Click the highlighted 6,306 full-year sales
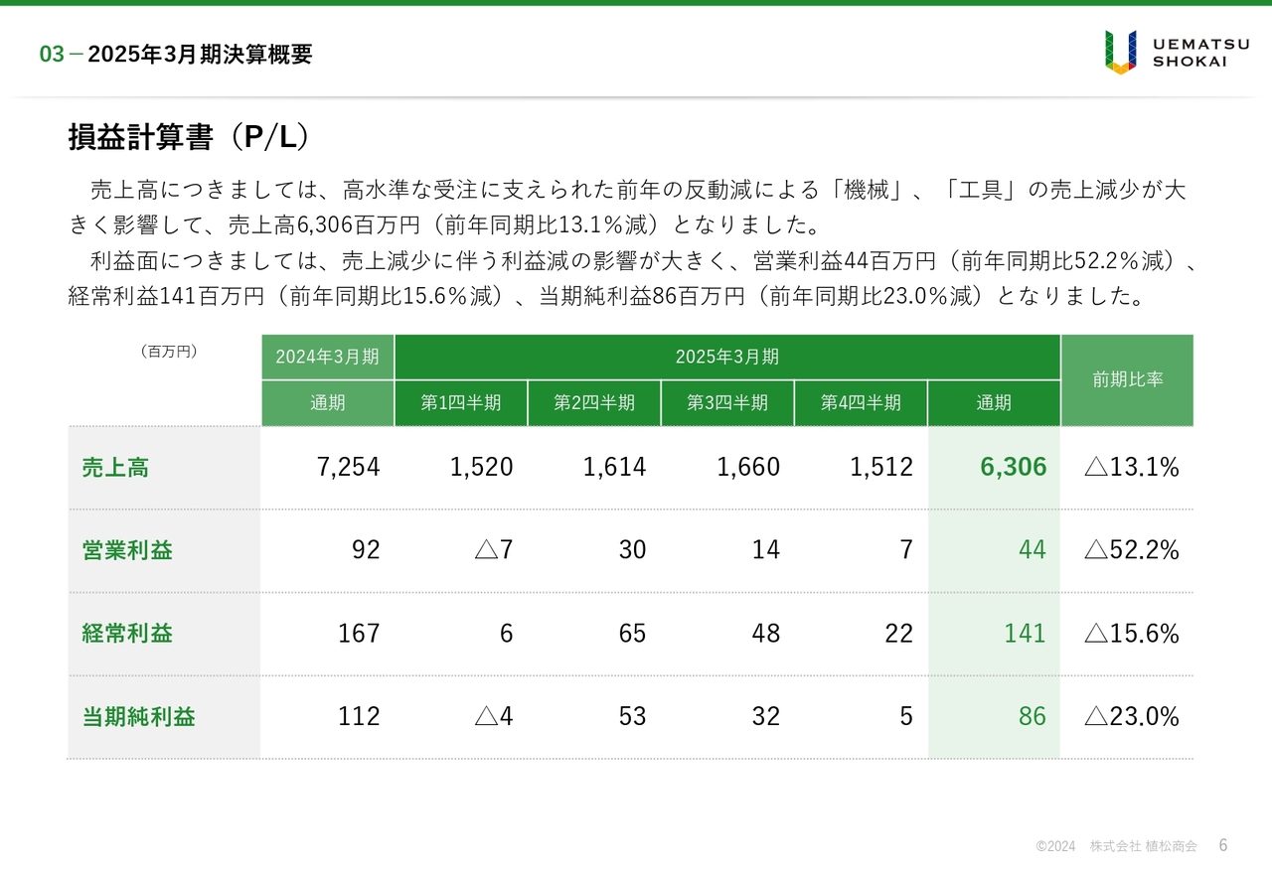Screen dimensions: 1272x880 pyautogui.click(x=1014, y=468)
